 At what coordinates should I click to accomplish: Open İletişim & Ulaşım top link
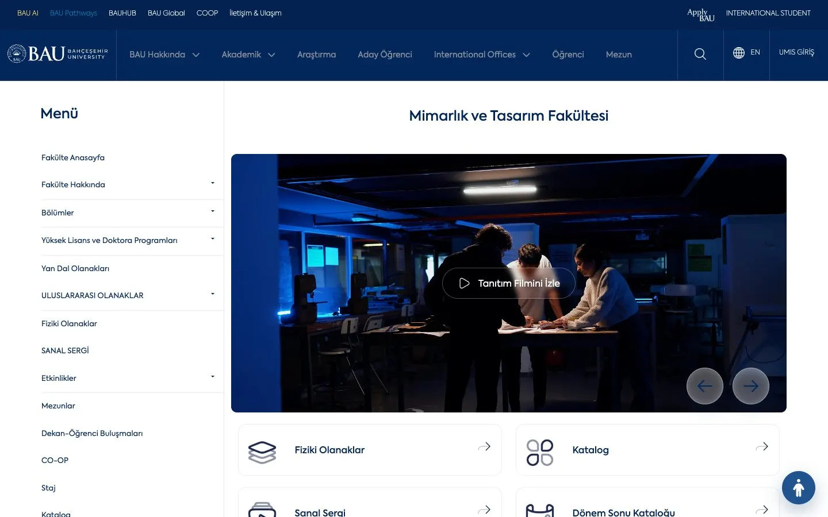point(255,13)
